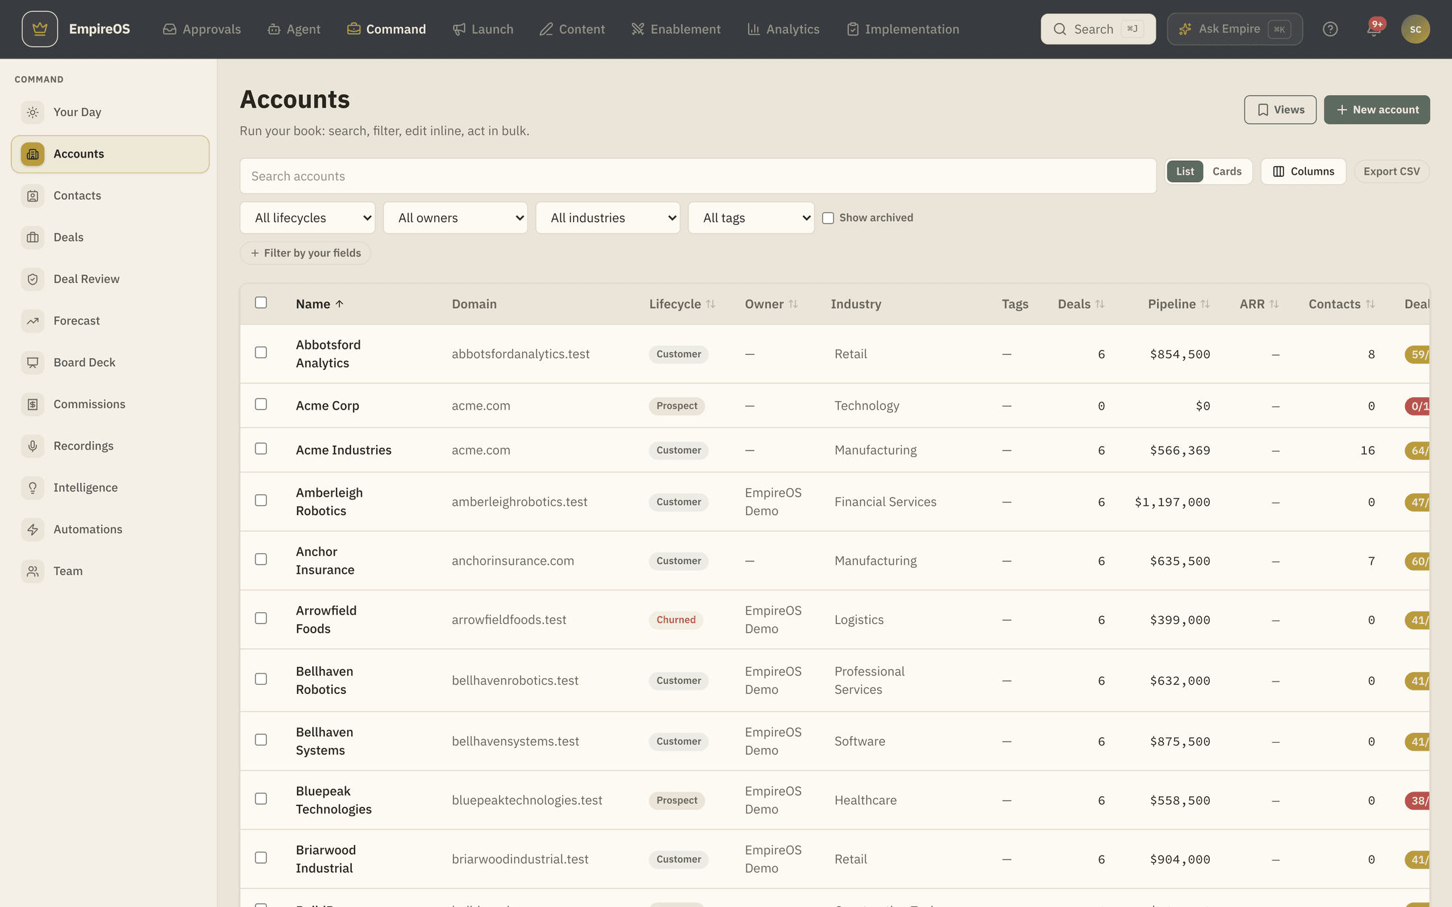The height and width of the screenshot is (907, 1452).
Task: Go to the Agent nav tab
Action: 294,29
